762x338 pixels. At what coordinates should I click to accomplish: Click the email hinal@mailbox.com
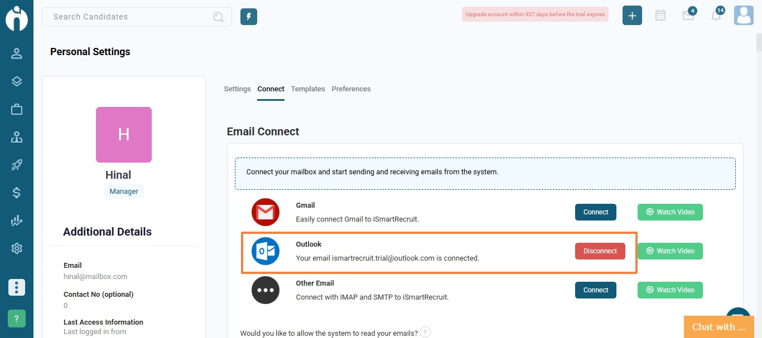coord(95,276)
